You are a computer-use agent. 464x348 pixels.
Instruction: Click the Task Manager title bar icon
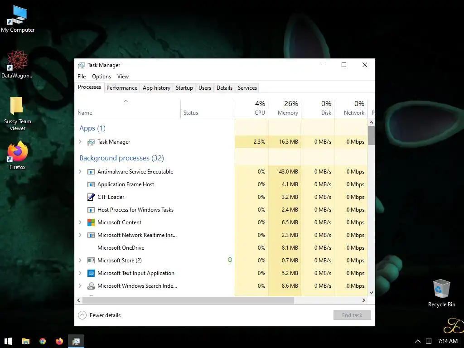pos(82,65)
